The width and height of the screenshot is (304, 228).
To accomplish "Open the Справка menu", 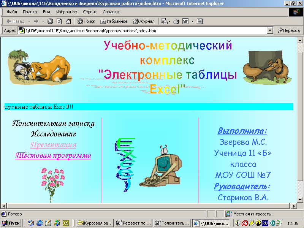I will 111,12.
